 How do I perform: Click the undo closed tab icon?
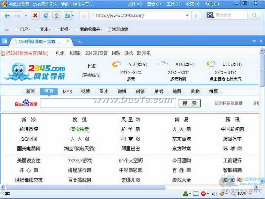(67, 15)
